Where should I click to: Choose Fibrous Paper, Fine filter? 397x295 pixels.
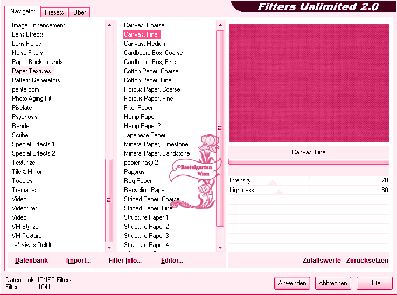point(148,99)
